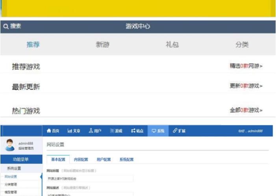Click the 推荐游戏 section heading
Screen dimensions: 276x196
point(26,66)
